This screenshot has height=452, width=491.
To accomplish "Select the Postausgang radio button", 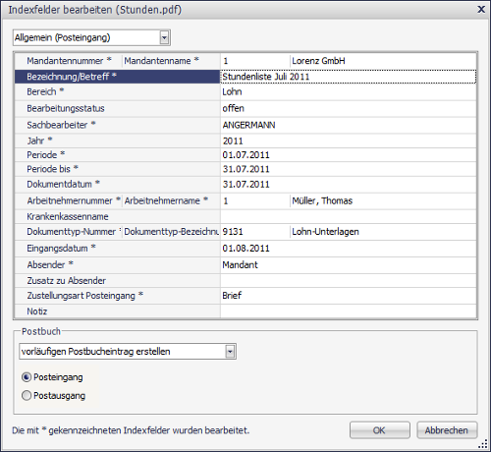I will pos(27,396).
